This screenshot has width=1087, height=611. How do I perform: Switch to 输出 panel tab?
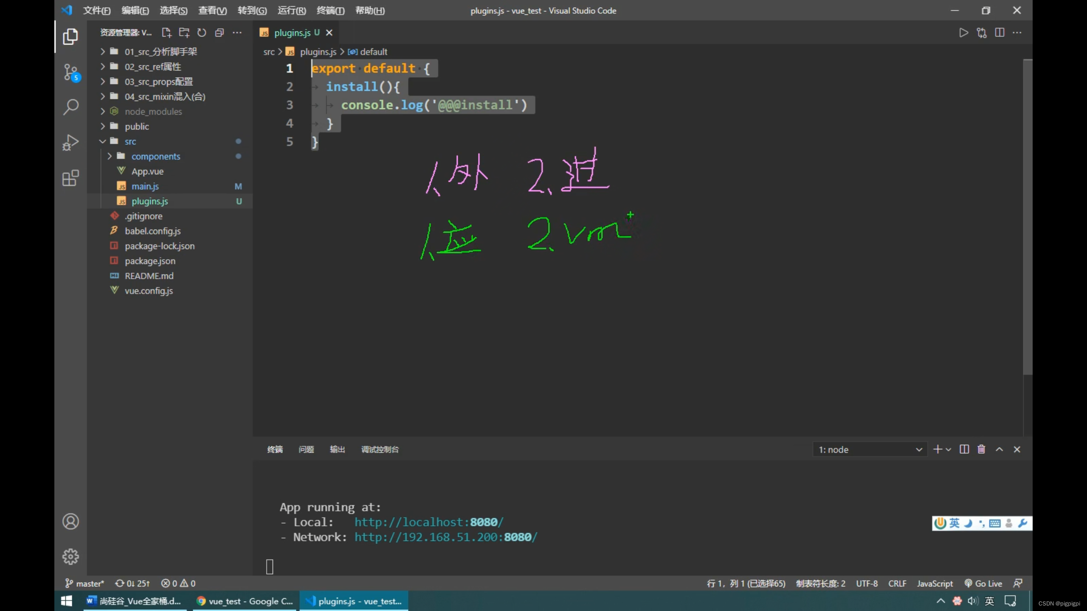pos(338,449)
